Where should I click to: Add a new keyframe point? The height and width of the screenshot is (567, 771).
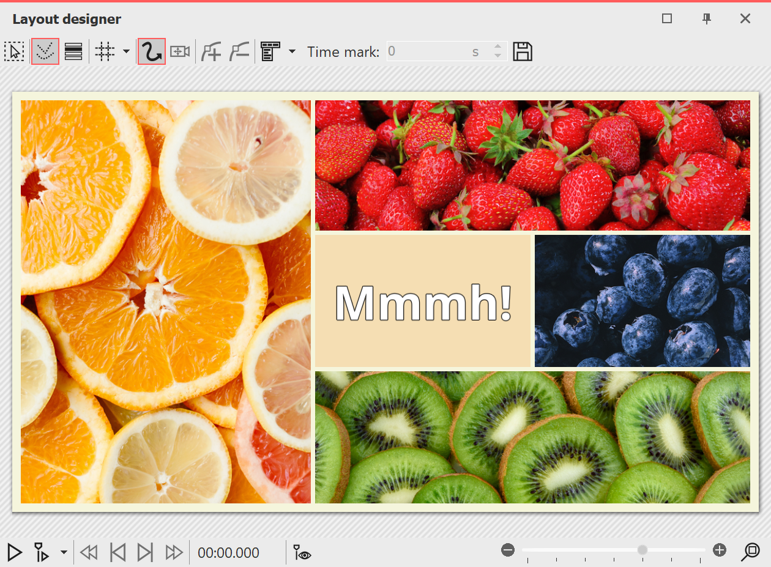click(x=211, y=51)
